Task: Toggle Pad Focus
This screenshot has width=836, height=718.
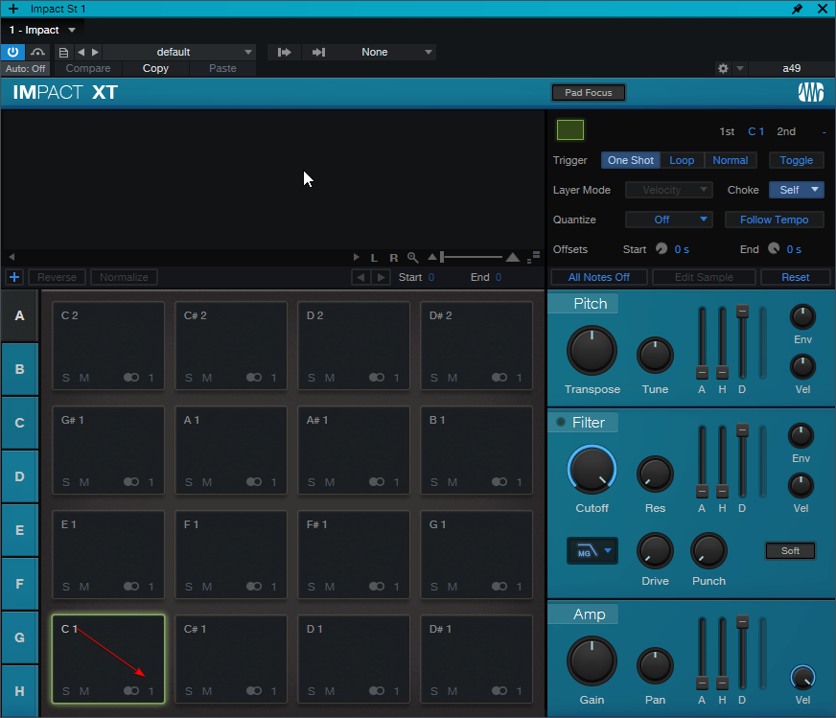Action: tap(588, 93)
